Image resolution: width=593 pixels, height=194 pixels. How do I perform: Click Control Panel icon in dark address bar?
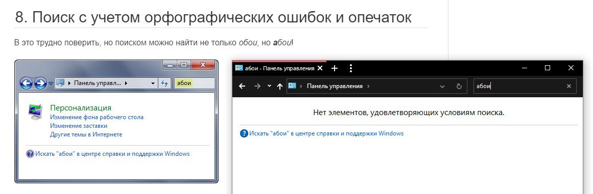(x=292, y=86)
